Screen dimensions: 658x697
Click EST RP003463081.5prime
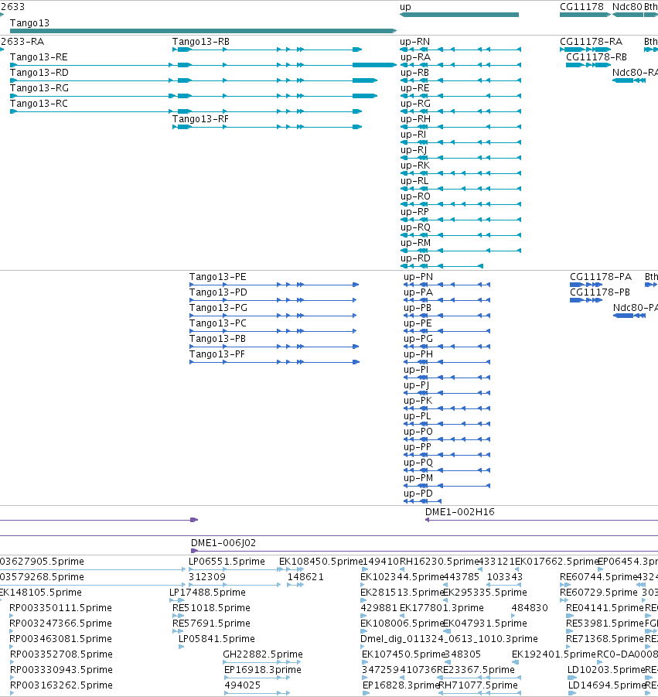click(61, 639)
